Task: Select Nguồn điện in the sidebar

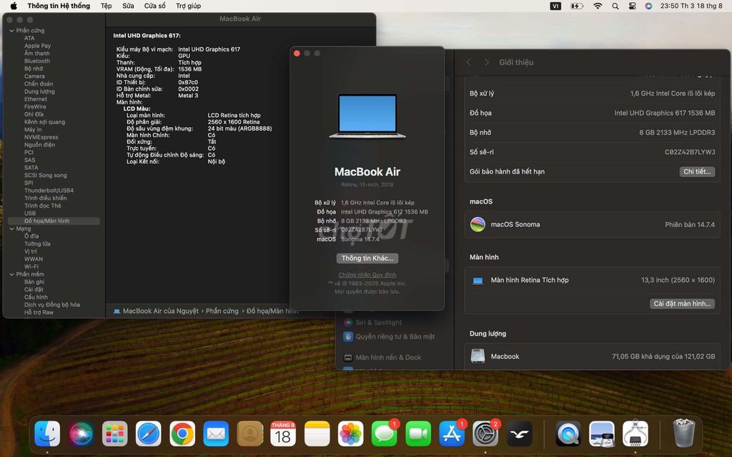Action: tap(40, 145)
